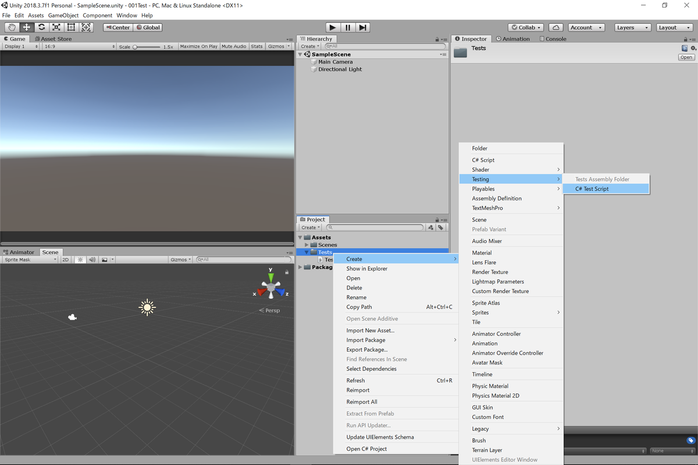Viewport: 698px width, 465px height.
Task: Start play mode with Play button
Action: pos(333,27)
